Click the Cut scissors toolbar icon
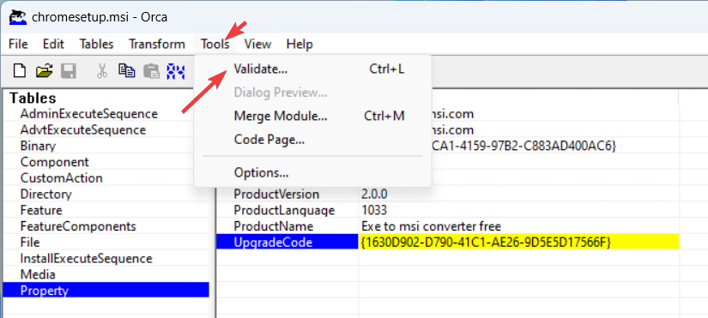Image resolution: width=708 pixels, height=318 pixels. tap(102, 71)
